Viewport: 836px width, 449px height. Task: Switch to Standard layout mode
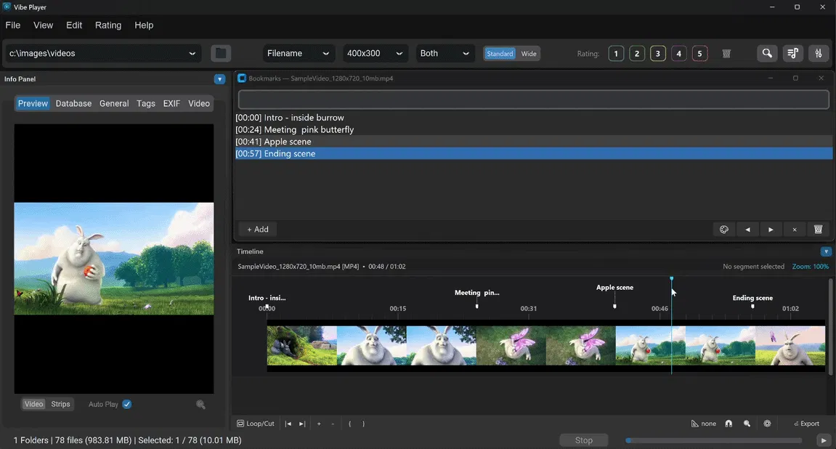(x=500, y=53)
